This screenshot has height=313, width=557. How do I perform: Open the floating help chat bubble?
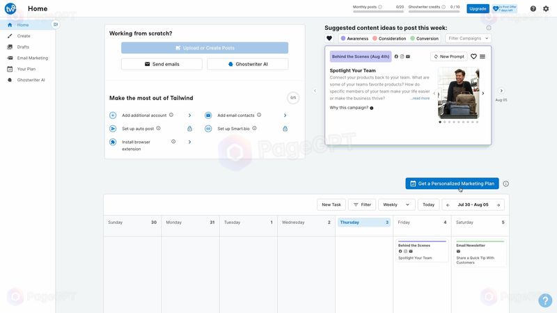[545, 300]
